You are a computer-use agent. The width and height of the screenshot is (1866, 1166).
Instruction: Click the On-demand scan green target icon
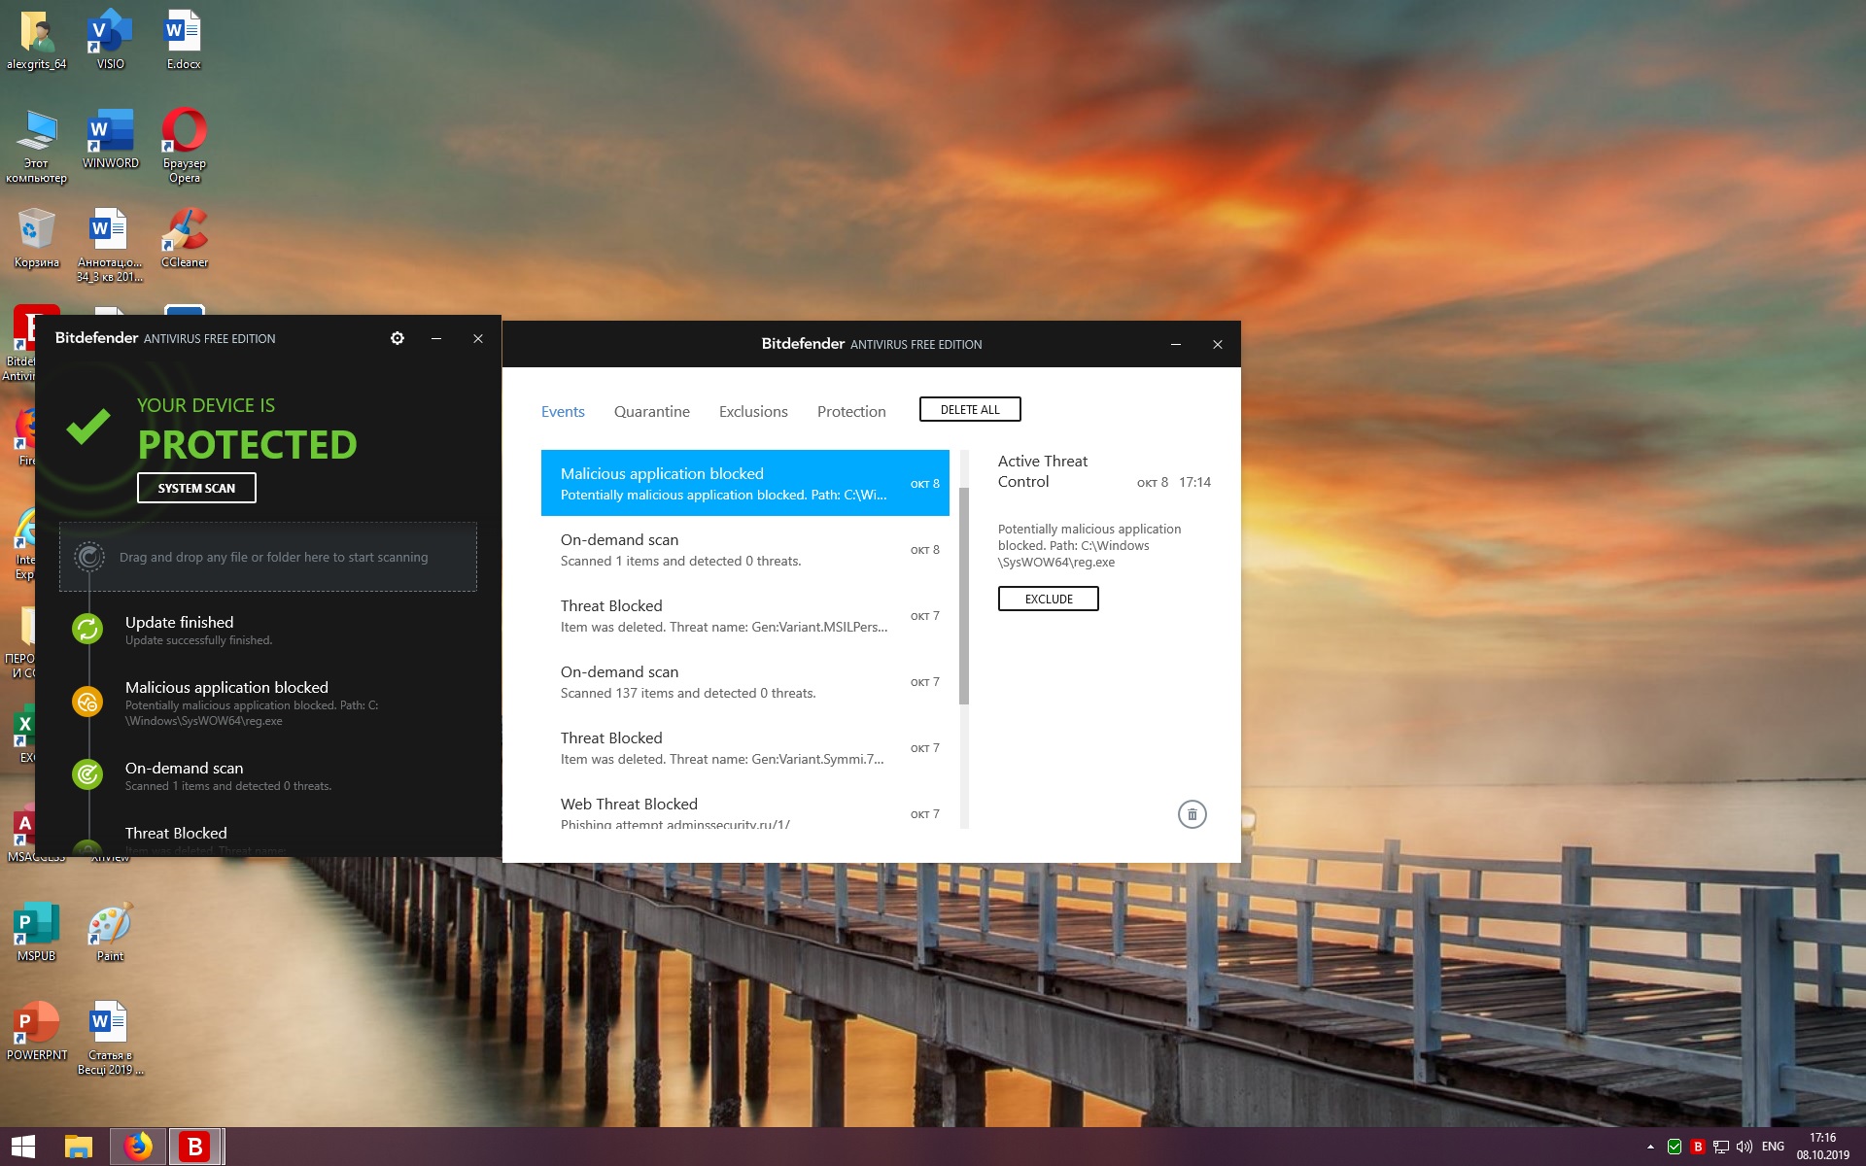pos(87,774)
